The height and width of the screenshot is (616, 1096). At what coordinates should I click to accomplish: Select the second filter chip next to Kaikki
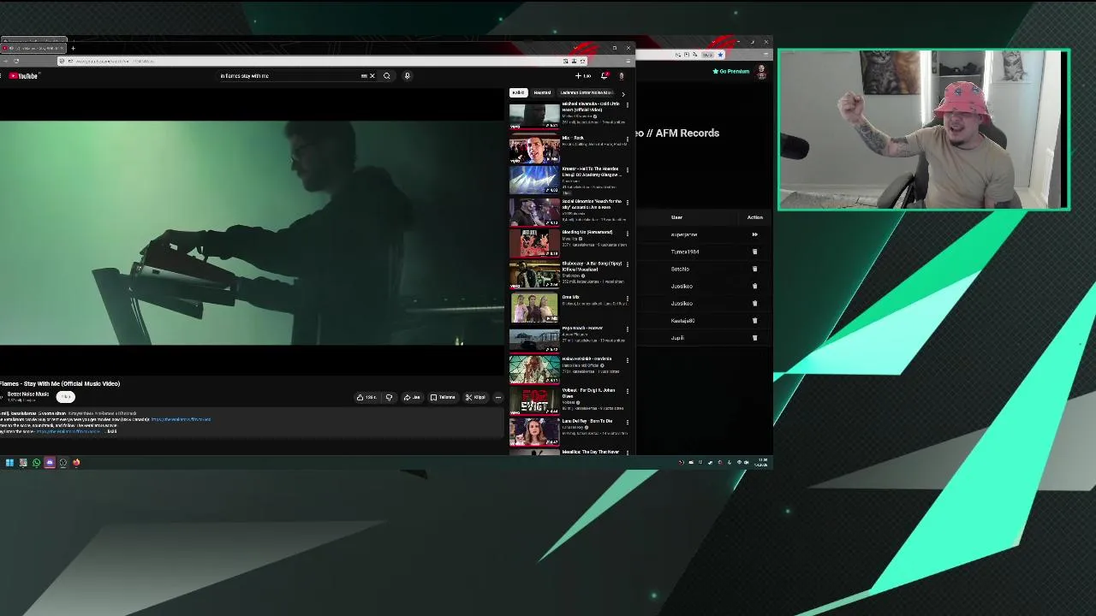(542, 92)
